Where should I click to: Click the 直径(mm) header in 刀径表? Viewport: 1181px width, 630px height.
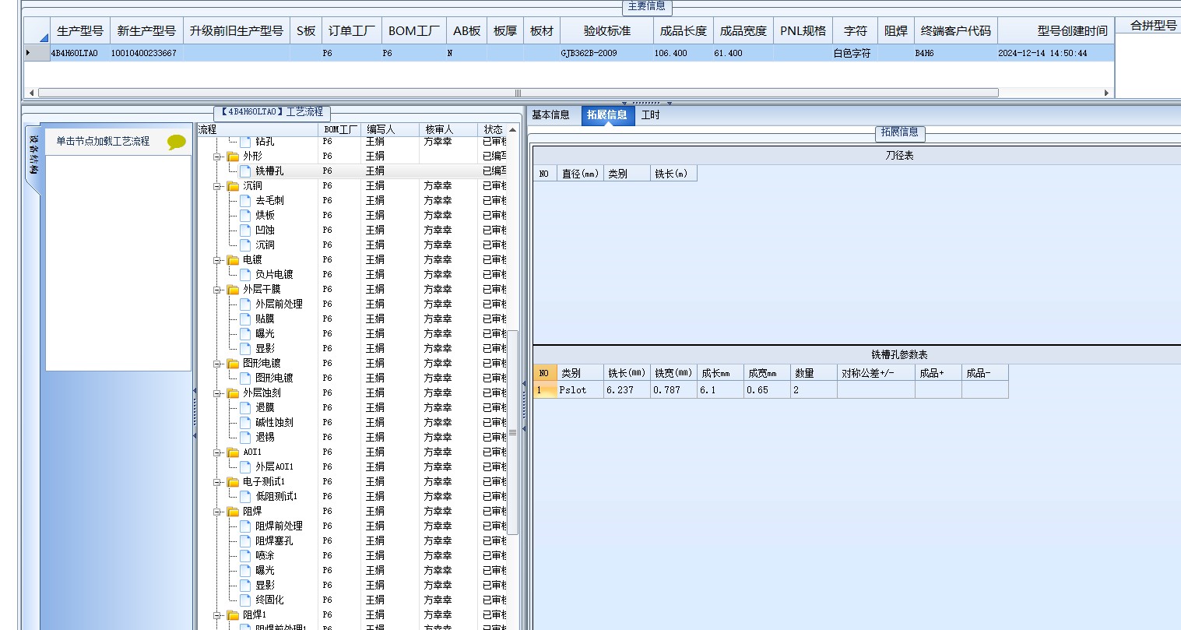[581, 174]
